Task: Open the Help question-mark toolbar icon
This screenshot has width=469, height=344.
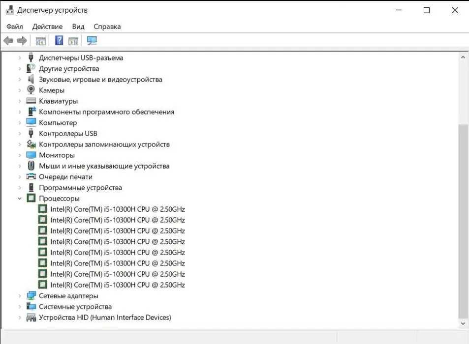Action: (59, 40)
